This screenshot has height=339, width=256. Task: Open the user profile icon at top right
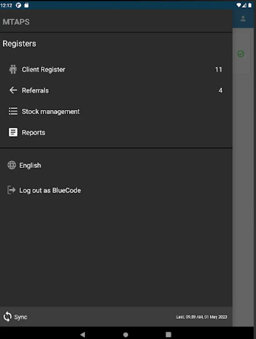tap(243, 18)
